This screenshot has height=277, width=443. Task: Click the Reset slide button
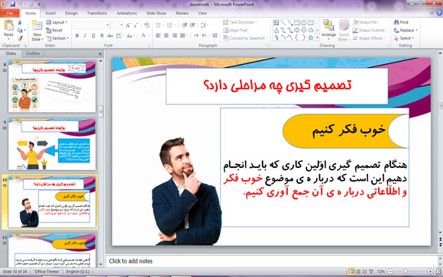click(x=54, y=31)
